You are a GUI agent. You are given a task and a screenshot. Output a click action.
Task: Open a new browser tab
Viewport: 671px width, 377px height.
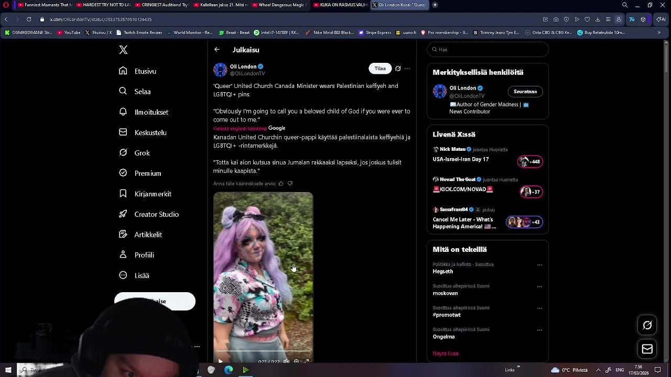click(x=435, y=5)
